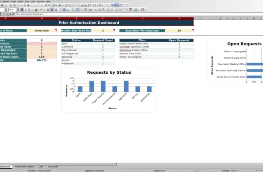
Task: Click the Clone Formatting paintbrush icon
Action: (x=25, y=5)
